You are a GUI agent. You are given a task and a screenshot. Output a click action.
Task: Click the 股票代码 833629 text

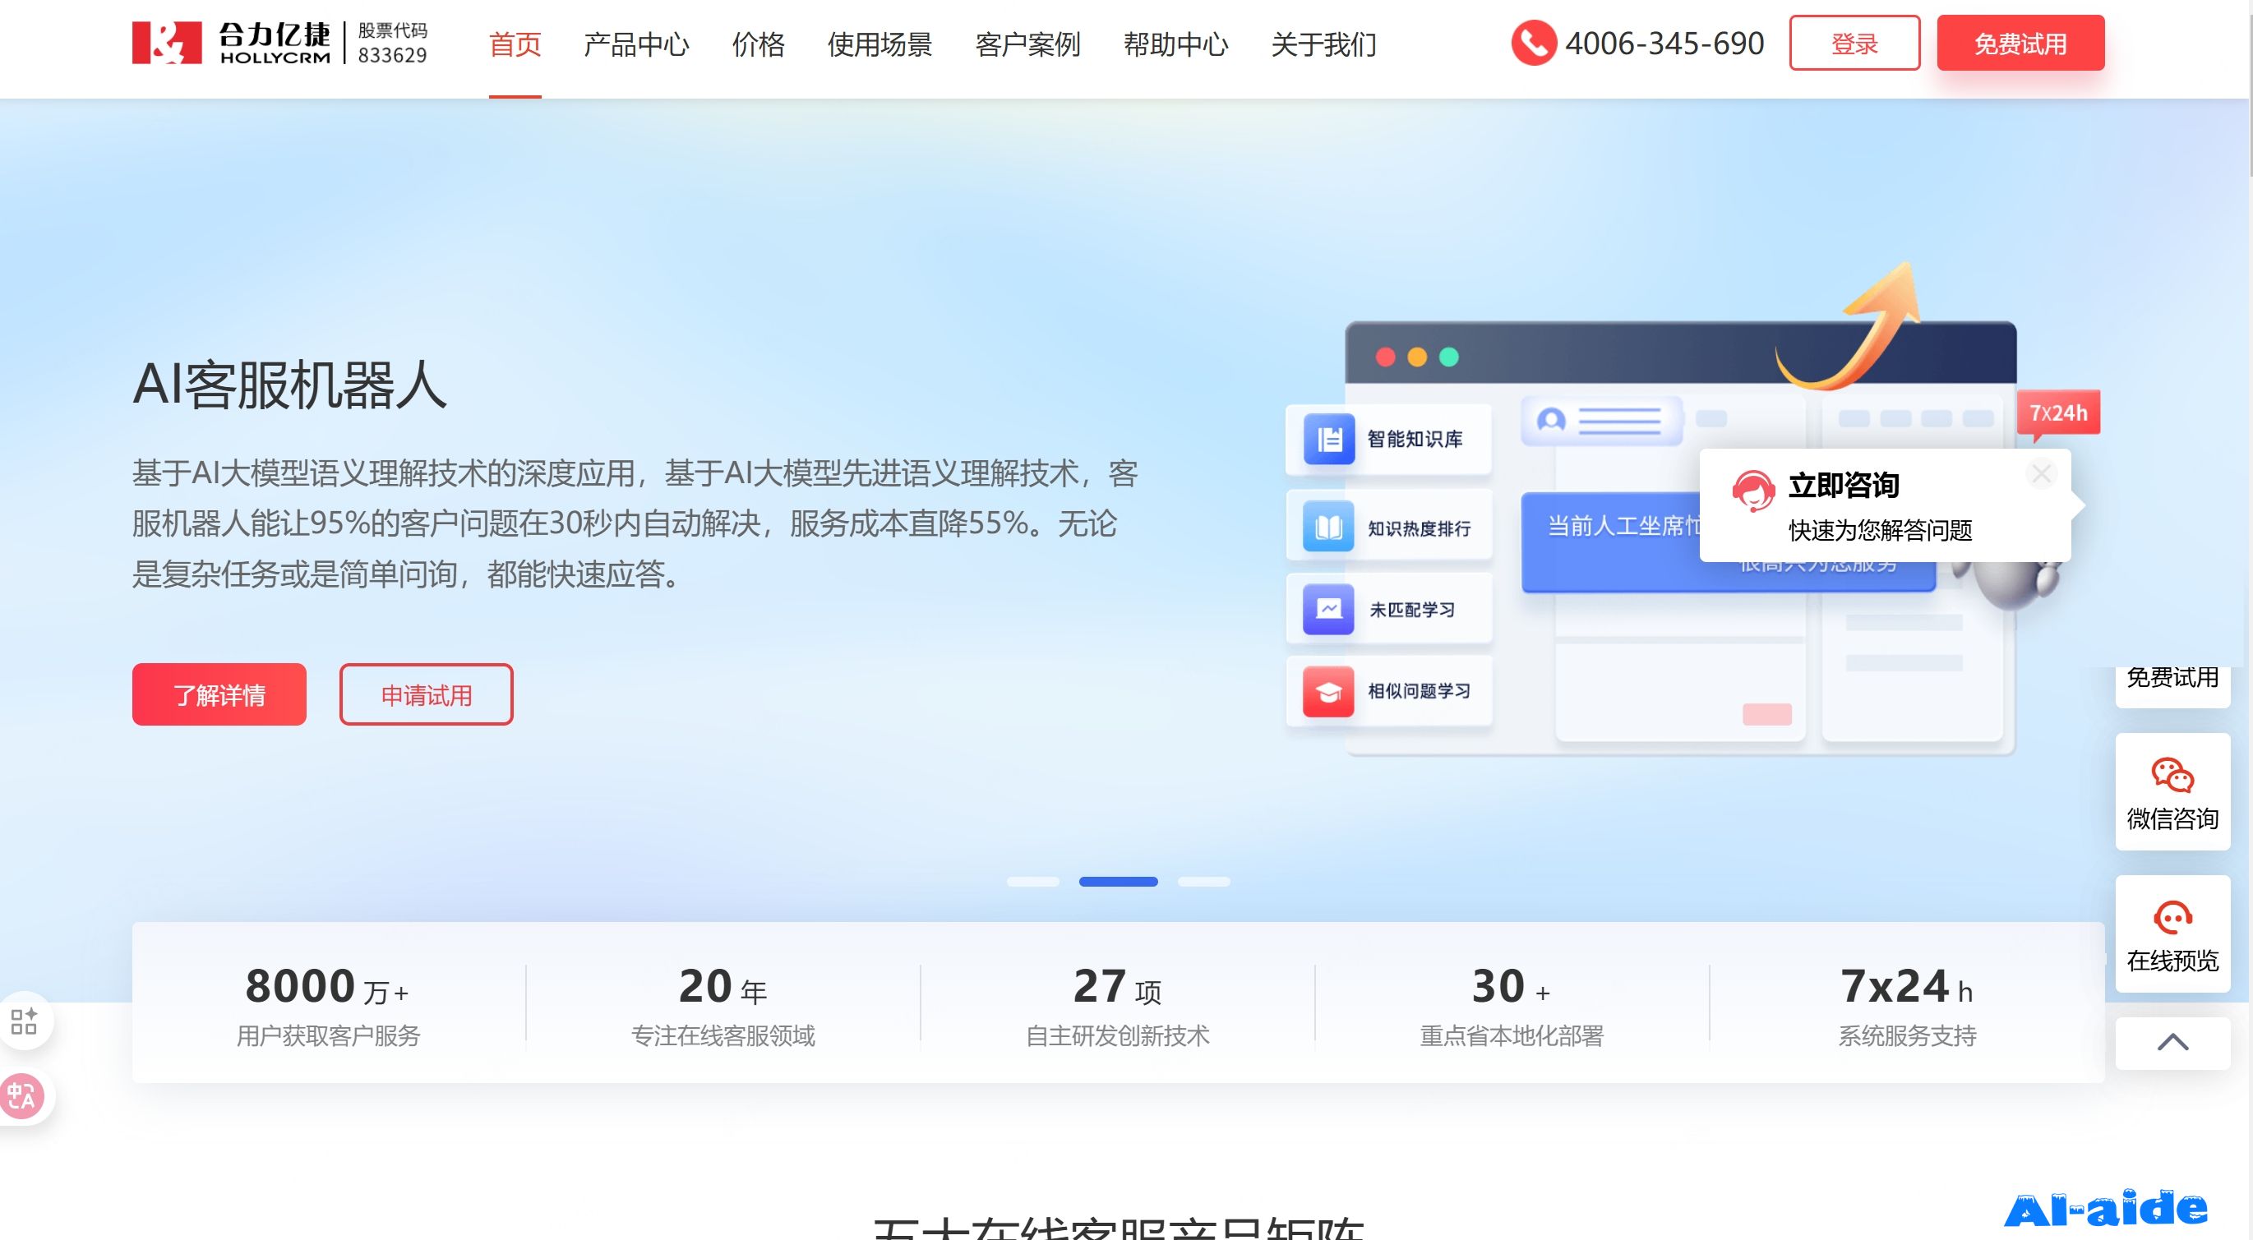pyautogui.click(x=392, y=43)
